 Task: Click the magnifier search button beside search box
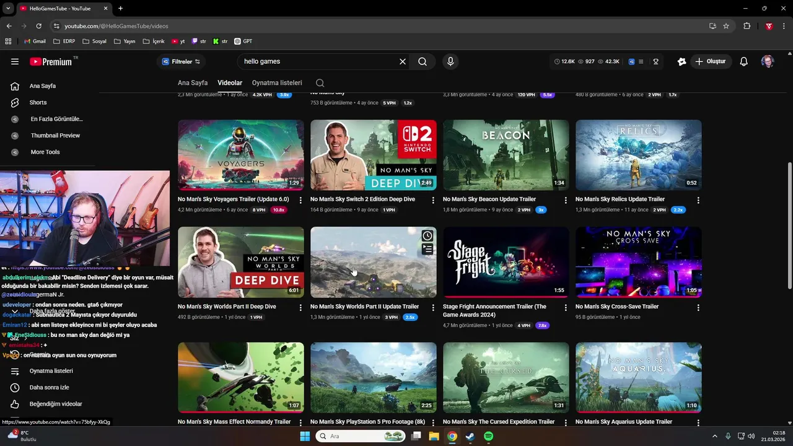click(423, 61)
